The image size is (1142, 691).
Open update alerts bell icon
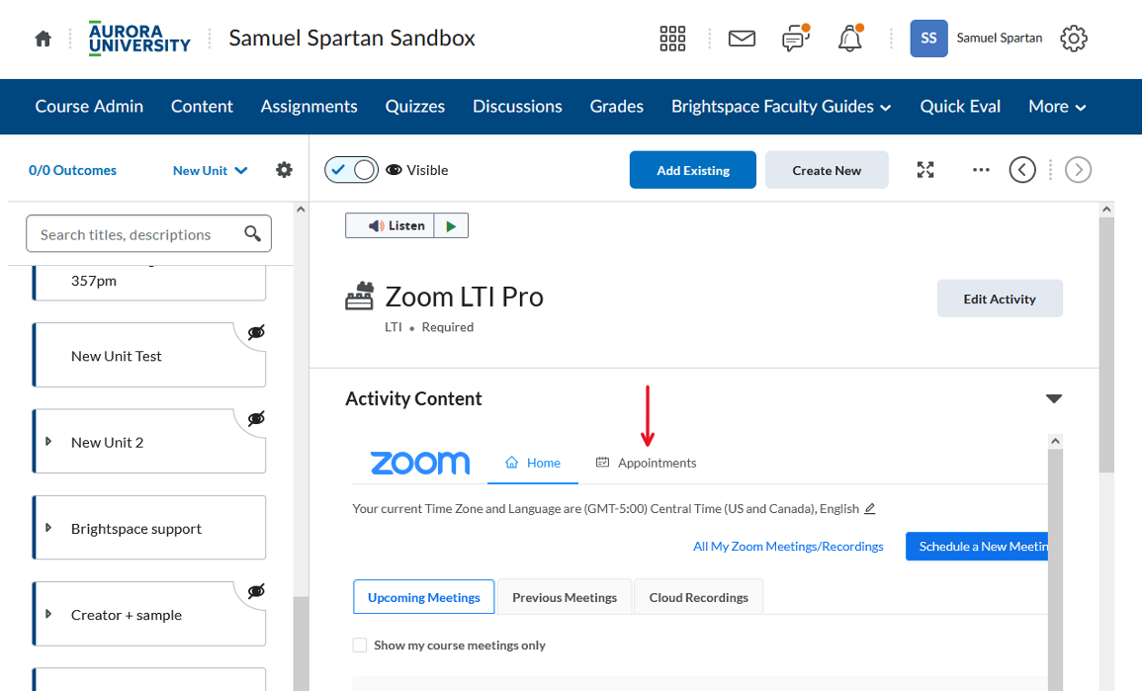click(850, 39)
